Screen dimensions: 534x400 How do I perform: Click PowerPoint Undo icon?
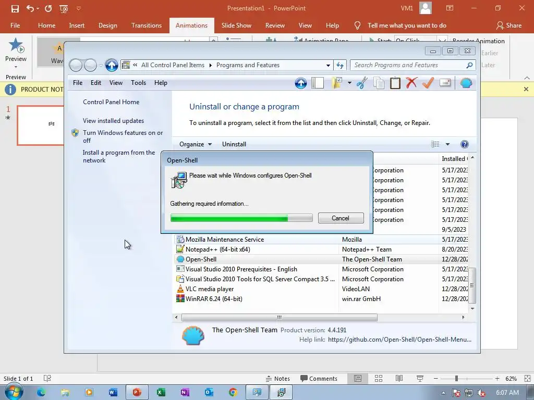click(x=30, y=8)
